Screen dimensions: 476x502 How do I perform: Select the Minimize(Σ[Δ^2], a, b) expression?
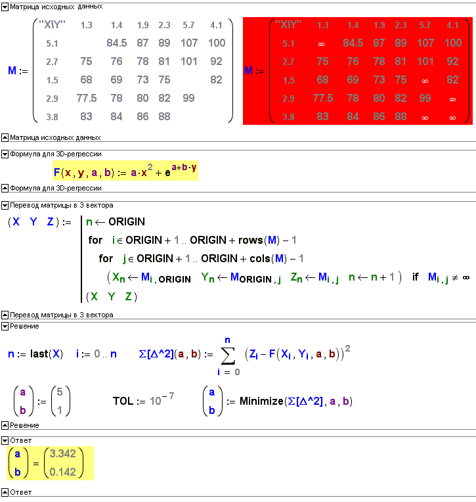tap(296, 401)
